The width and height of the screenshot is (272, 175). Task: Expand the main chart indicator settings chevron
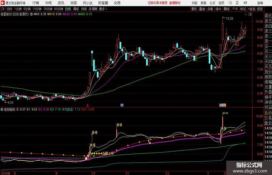coord(31,14)
